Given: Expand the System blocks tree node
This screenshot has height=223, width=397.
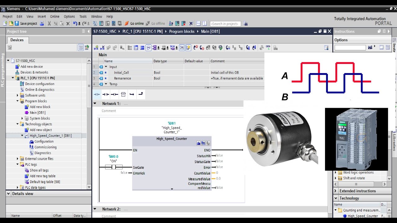Looking at the screenshot, I should click(22, 118).
